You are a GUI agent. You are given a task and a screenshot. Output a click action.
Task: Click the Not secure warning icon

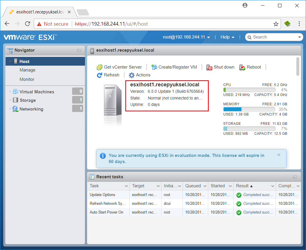pyautogui.click(x=39, y=24)
